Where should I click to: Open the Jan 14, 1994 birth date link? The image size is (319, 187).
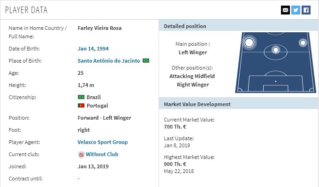point(93,49)
